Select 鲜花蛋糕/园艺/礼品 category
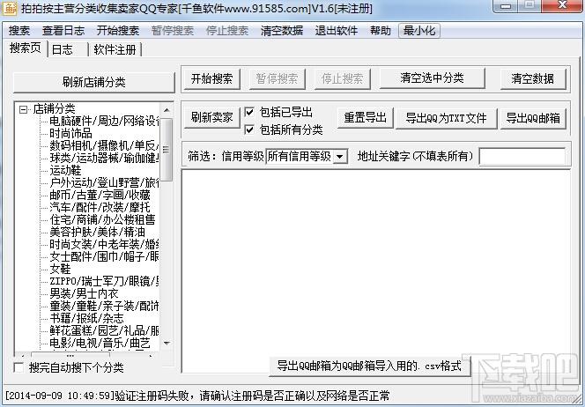This screenshot has height=407, width=585. [x=104, y=330]
